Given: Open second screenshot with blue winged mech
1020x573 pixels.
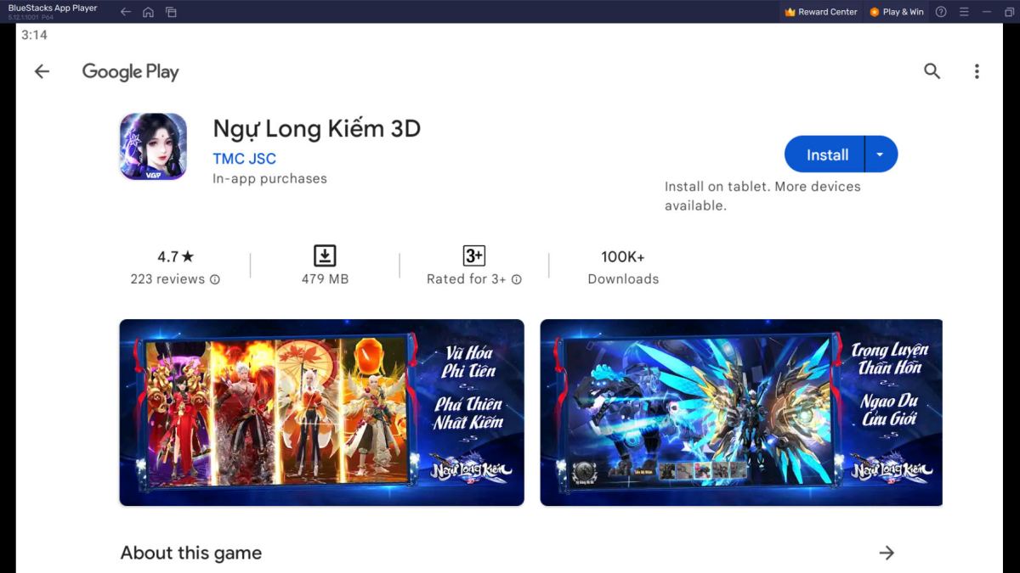Looking at the screenshot, I should coord(741,413).
